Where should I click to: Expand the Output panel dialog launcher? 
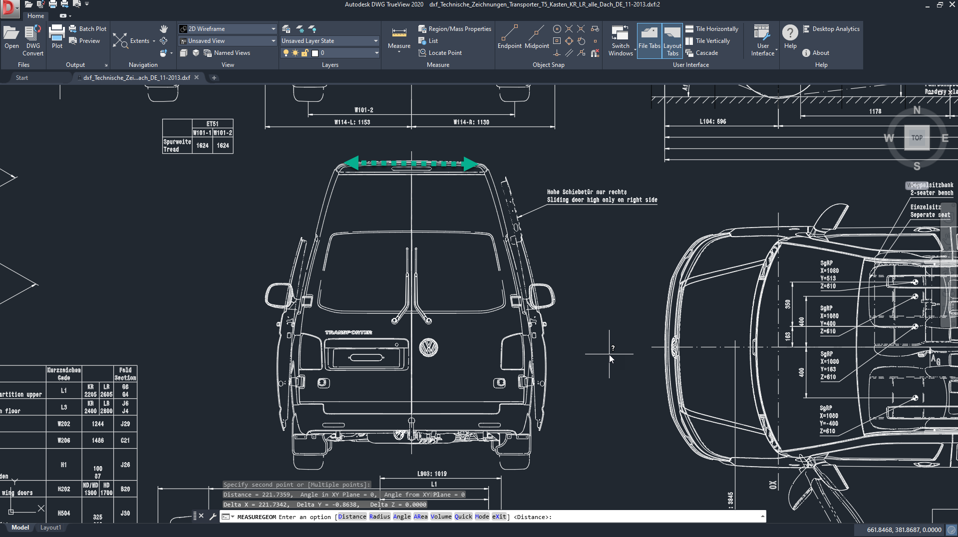(106, 65)
